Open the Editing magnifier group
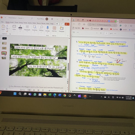 (x=41, y=27)
